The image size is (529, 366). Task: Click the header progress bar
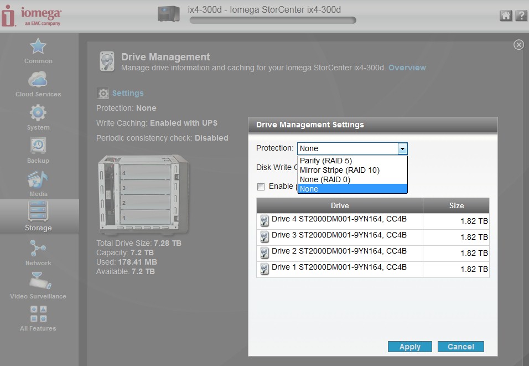273,20
